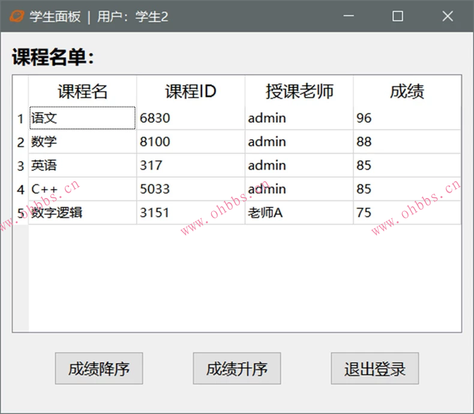Select the 数字逻辑 course cell
The image size is (474, 414).
(83, 213)
